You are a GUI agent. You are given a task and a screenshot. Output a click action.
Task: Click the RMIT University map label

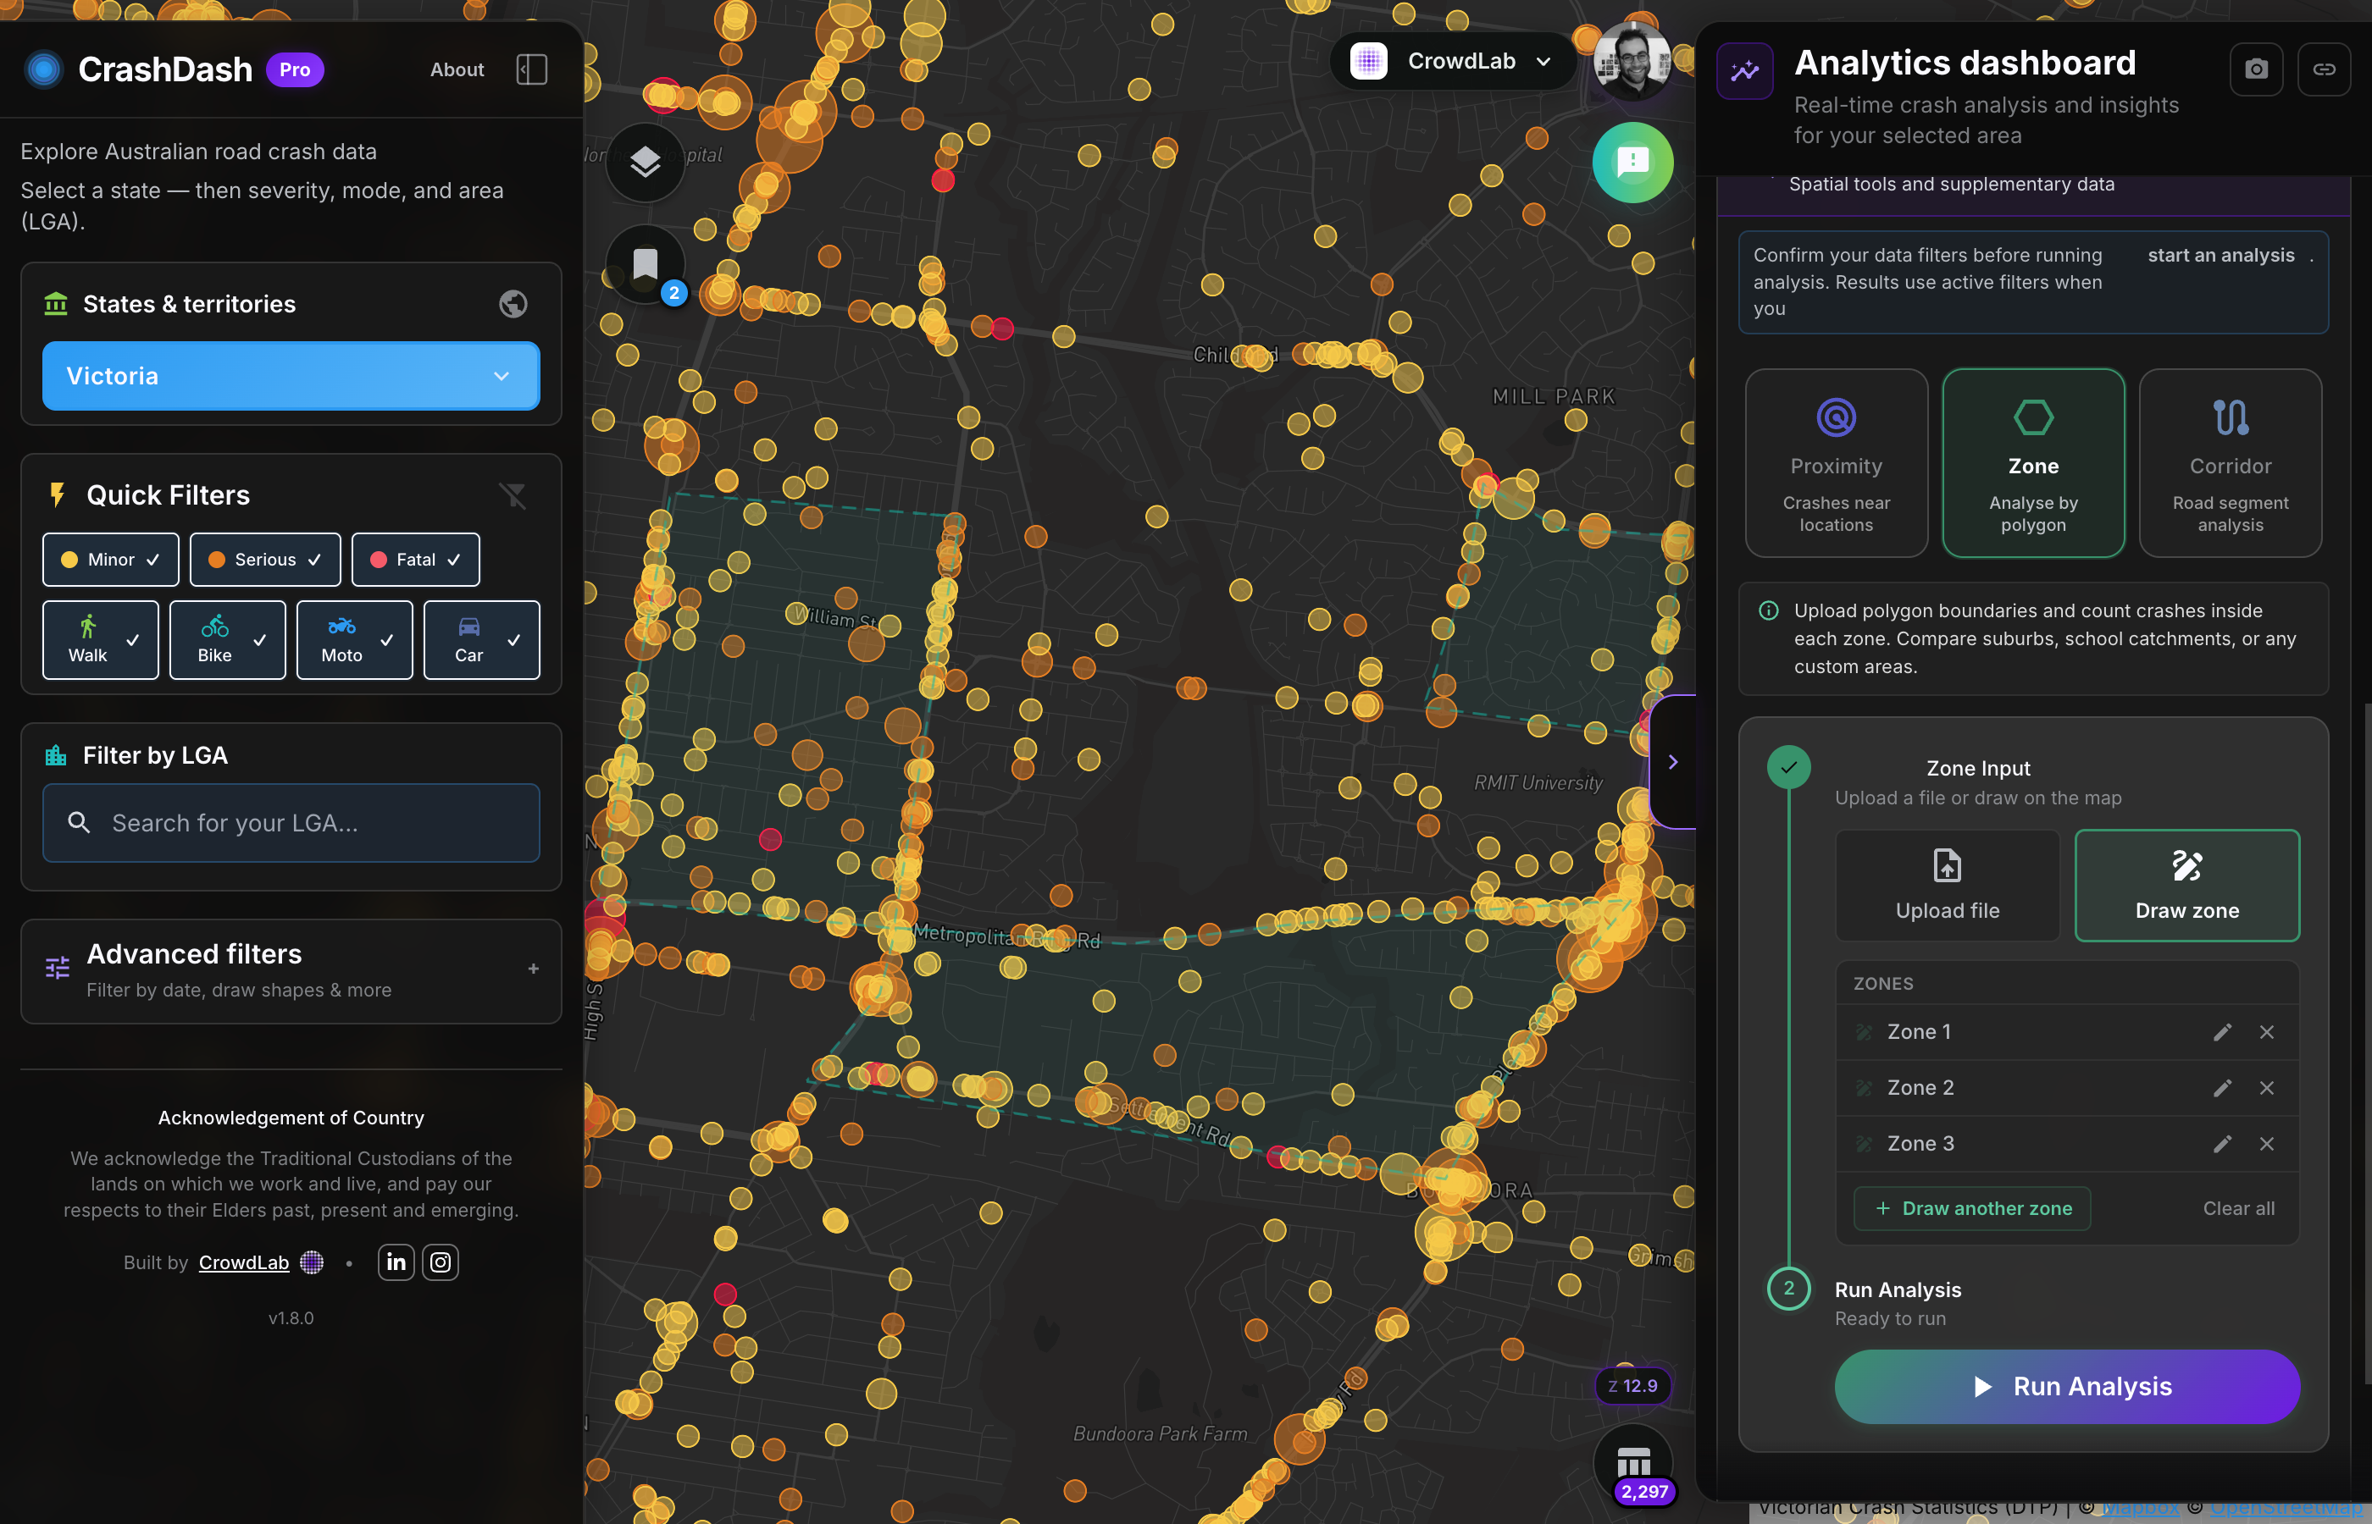tap(1538, 783)
